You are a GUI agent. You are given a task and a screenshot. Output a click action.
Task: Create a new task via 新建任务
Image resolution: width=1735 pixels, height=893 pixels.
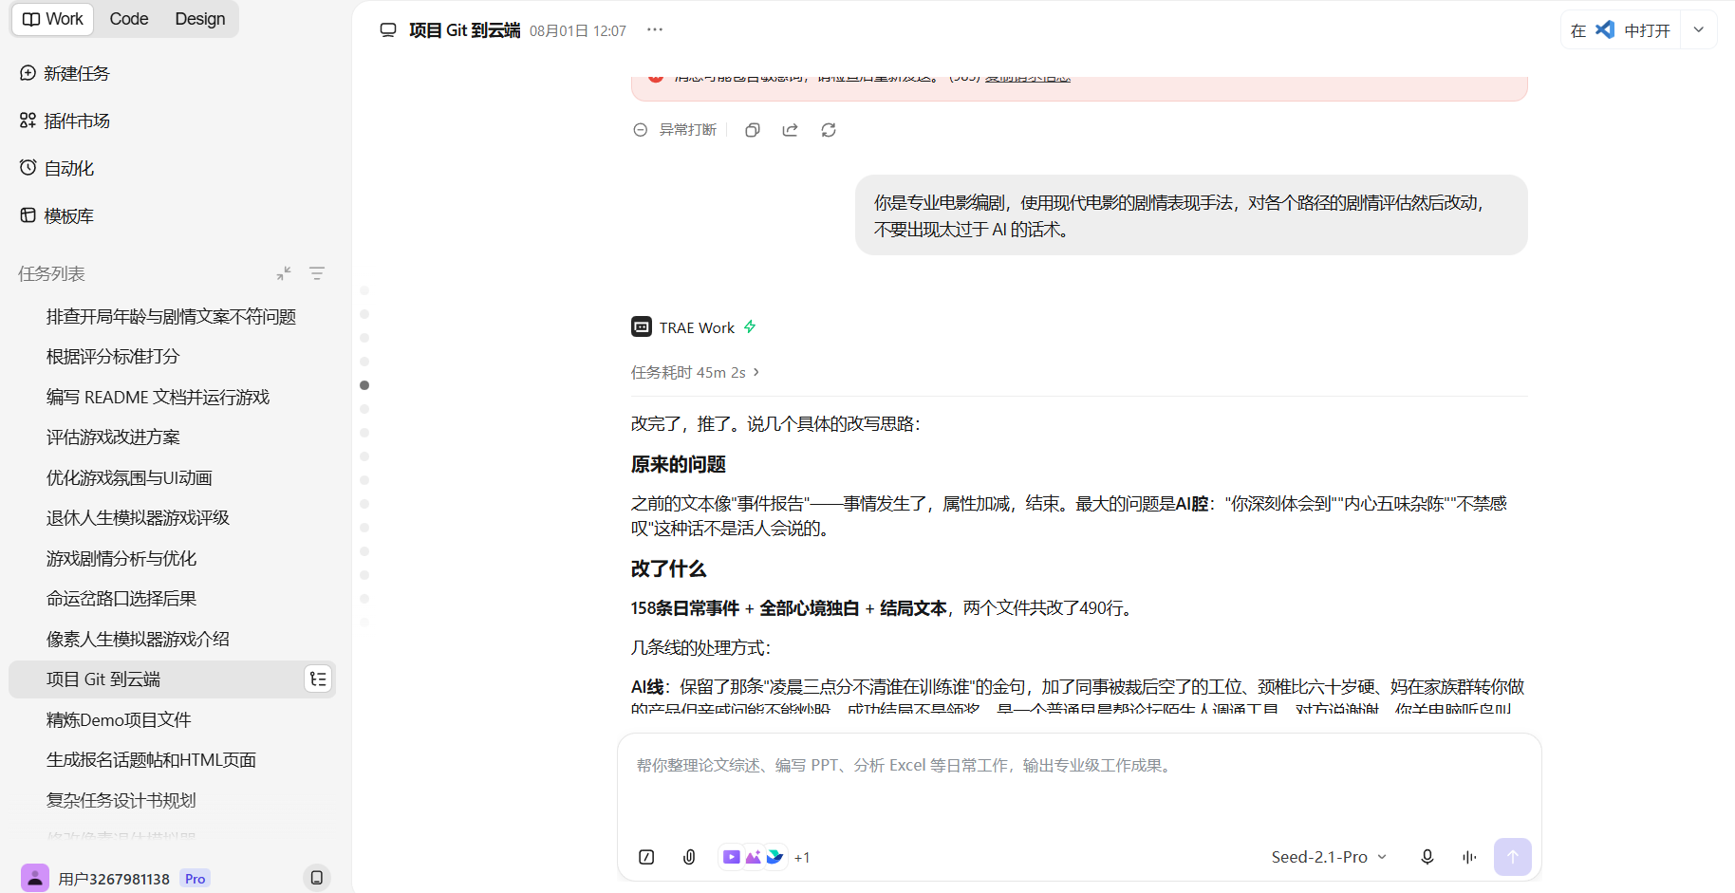[65, 73]
